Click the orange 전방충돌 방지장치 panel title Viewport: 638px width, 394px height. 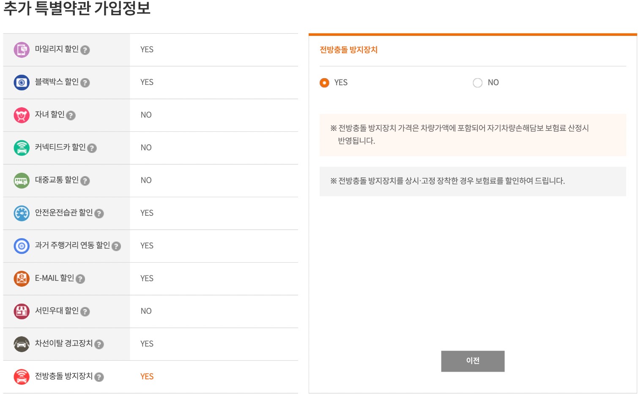348,50
